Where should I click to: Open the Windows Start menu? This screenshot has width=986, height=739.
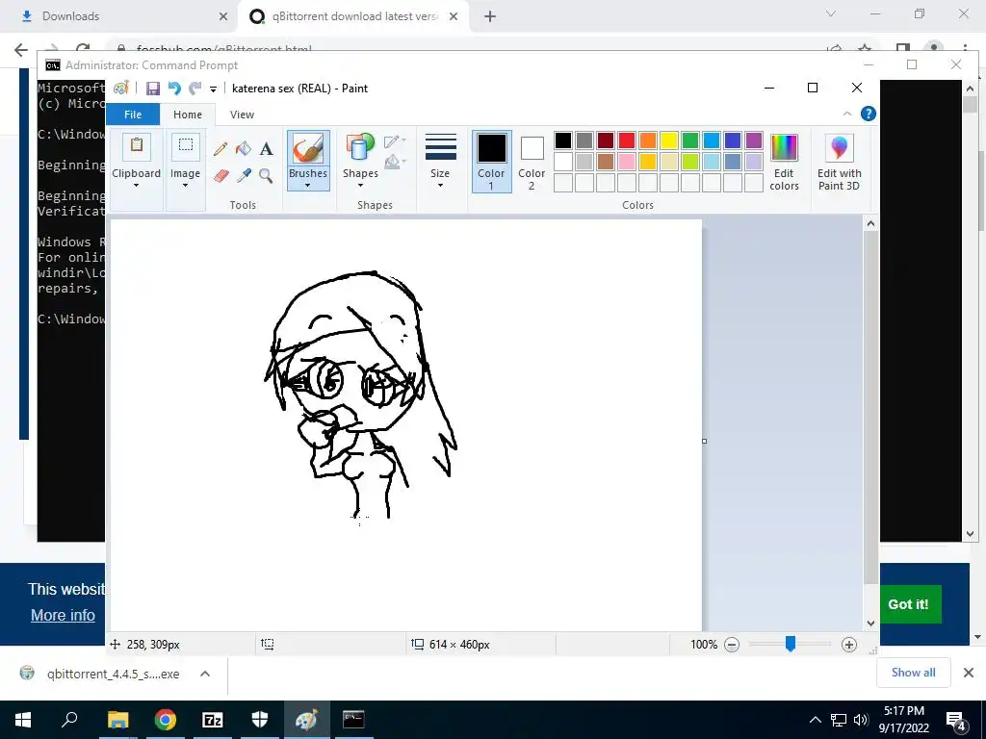click(x=23, y=720)
